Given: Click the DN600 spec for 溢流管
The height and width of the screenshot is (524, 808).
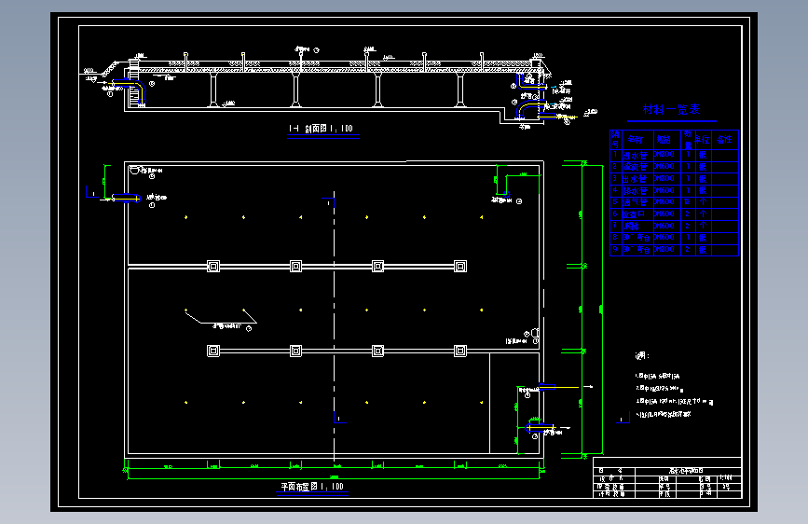Looking at the screenshot, I should point(664,166).
